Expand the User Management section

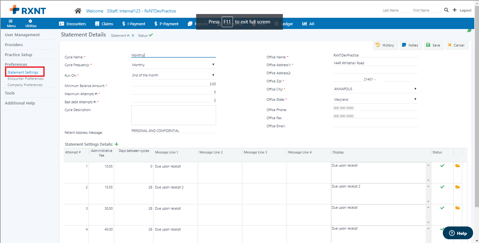click(x=22, y=35)
